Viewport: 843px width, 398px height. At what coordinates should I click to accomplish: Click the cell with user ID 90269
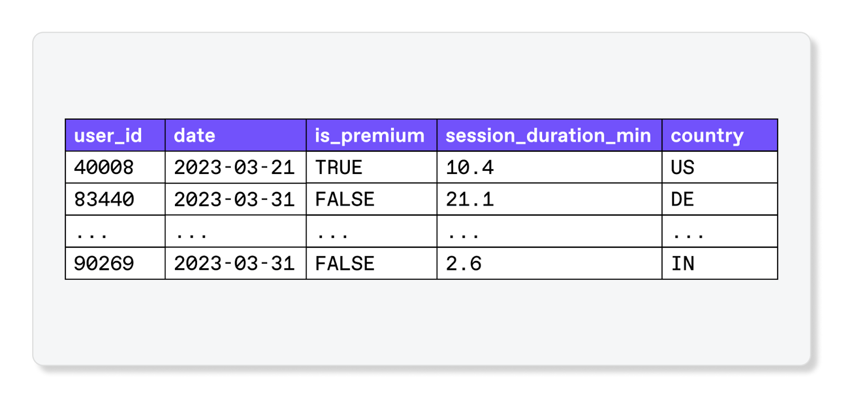click(104, 264)
